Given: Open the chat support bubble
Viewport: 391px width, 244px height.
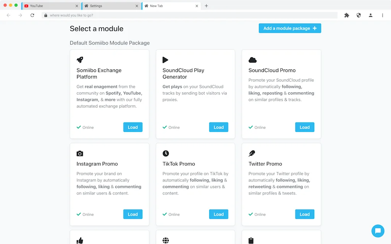Looking at the screenshot, I should pyautogui.click(x=378, y=231).
